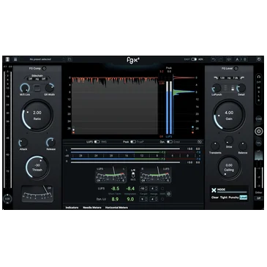Switch to the Horizontal Meters tab
The height and width of the screenshot is (267, 267).
click(x=116, y=208)
